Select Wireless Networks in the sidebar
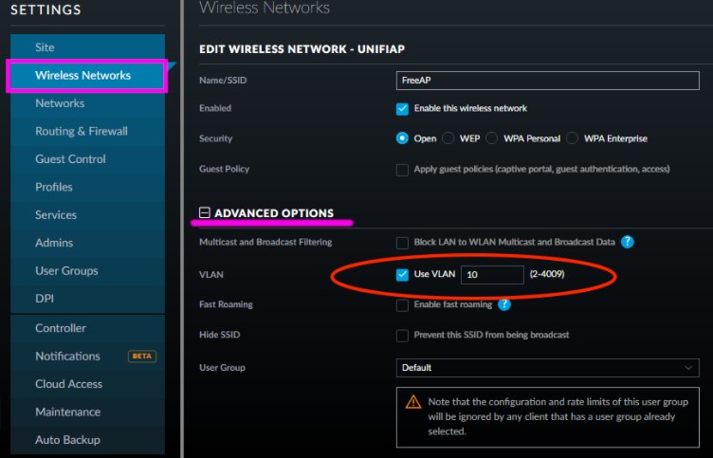Viewport: 713px width, 458px height. (87, 76)
